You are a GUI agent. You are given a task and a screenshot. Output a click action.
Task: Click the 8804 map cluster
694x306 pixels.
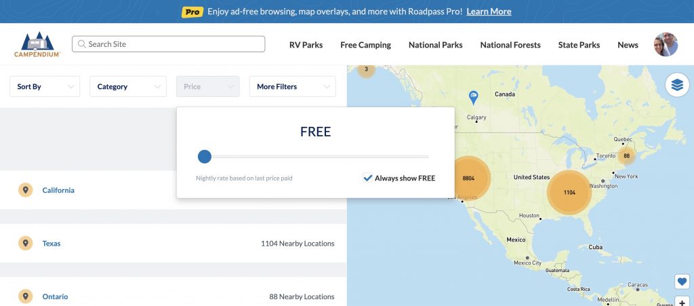click(468, 178)
